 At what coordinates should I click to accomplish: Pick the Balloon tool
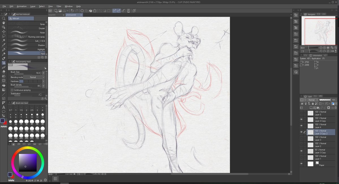4,111
